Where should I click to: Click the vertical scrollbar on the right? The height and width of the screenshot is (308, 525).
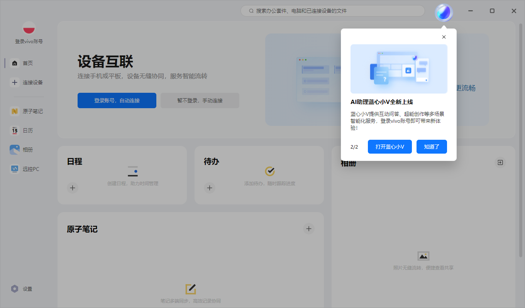pos(521,139)
